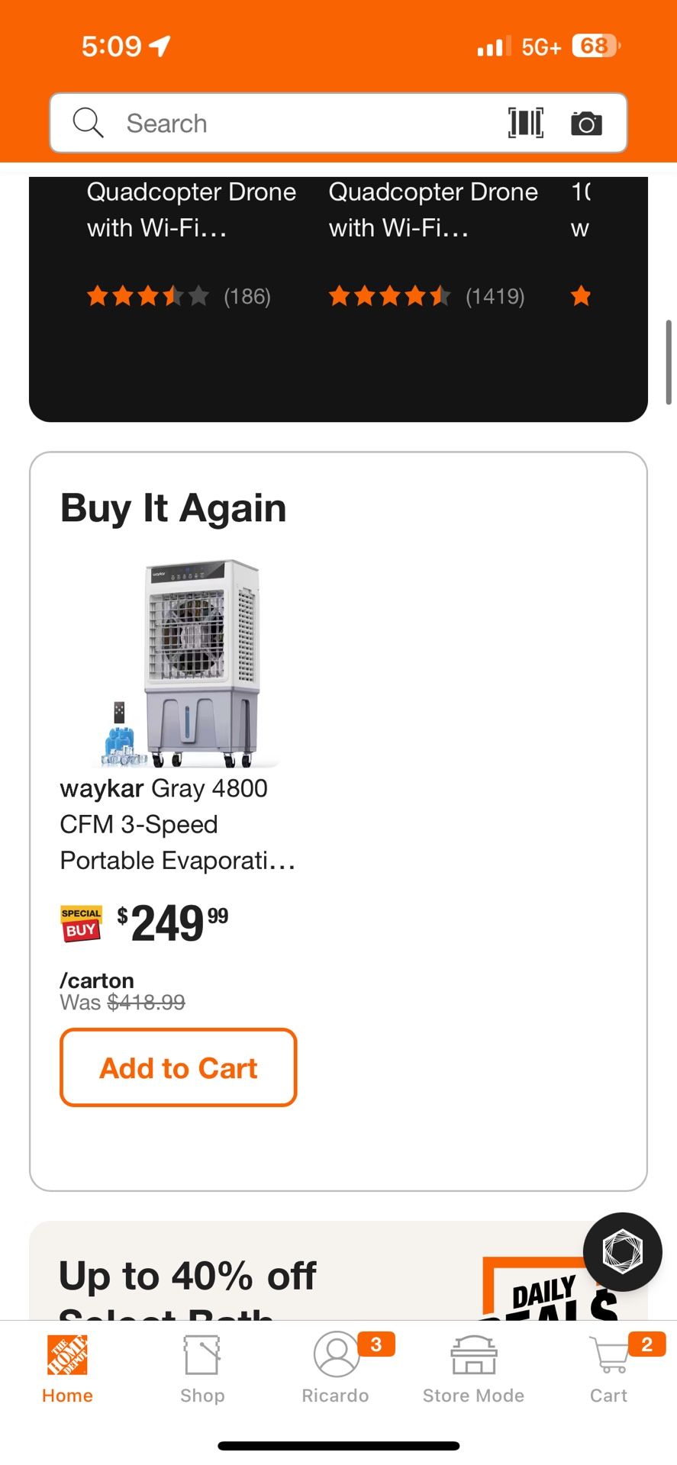This screenshot has width=677, height=1465.
Task: Open first Quadcopter Drone with 186 reviews
Action: [191, 210]
